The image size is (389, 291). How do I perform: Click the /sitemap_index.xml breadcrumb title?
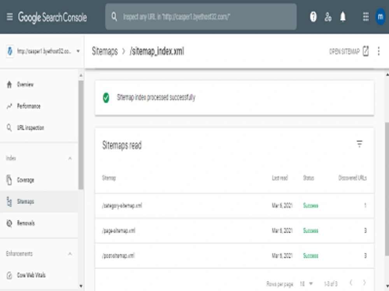157,51
